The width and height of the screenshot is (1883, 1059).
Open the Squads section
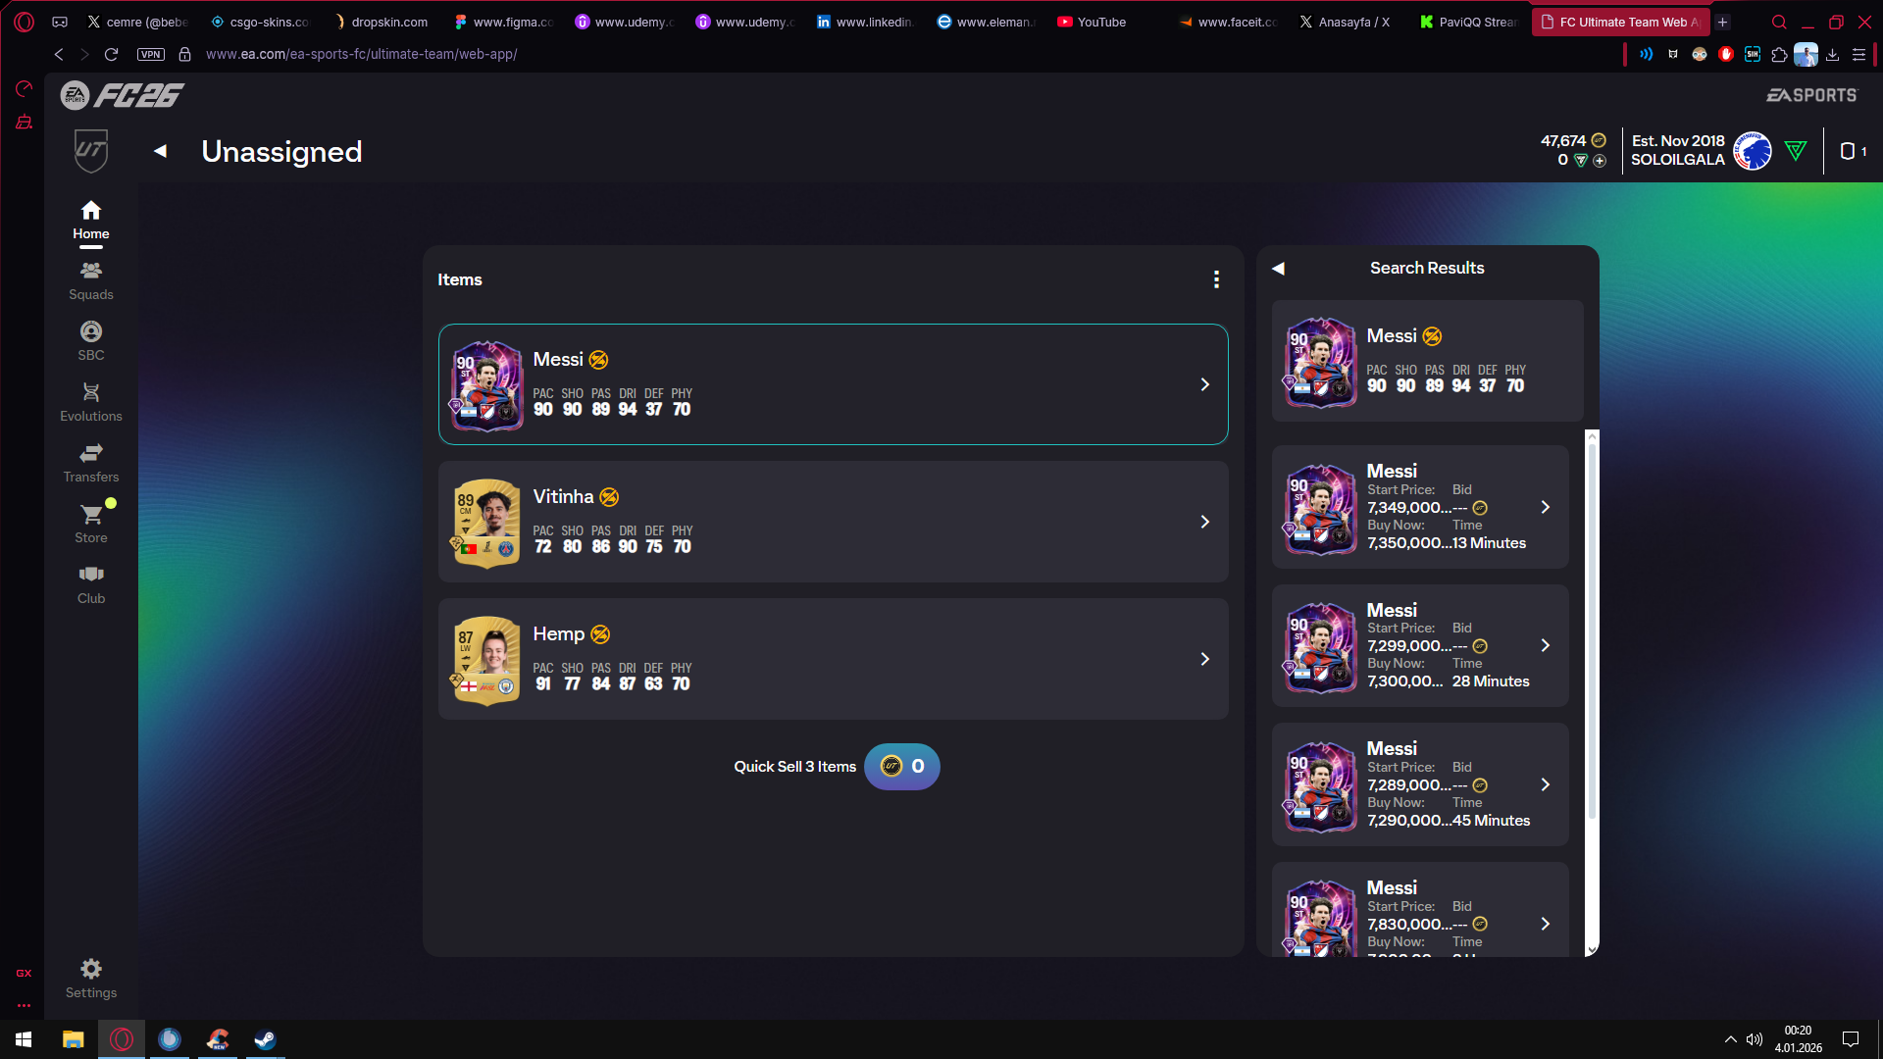point(90,280)
